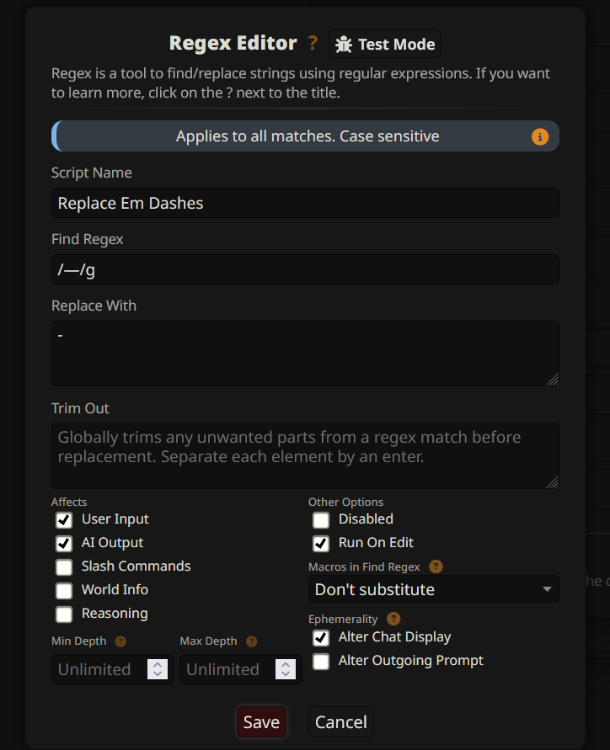This screenshot has height=750, width=610.
Task: Click the help icon next to Max Depth
Action: point(251,641)
